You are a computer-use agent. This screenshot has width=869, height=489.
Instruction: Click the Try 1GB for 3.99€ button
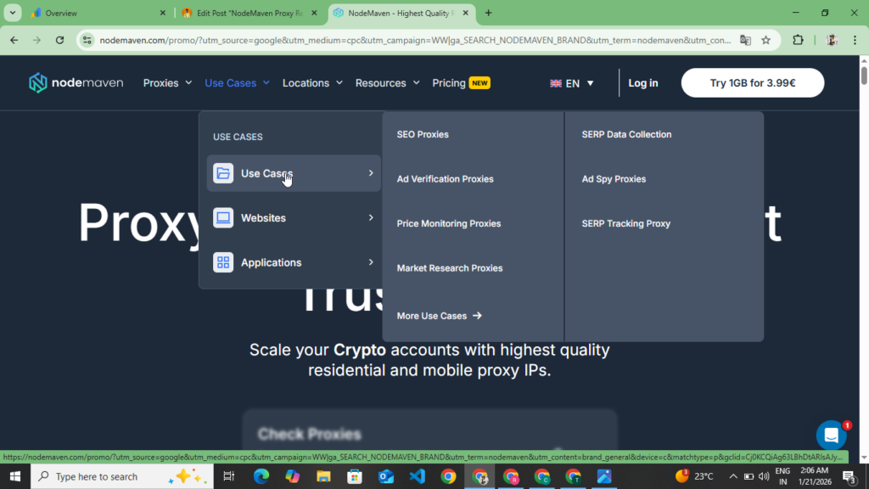tap(752, 82)
